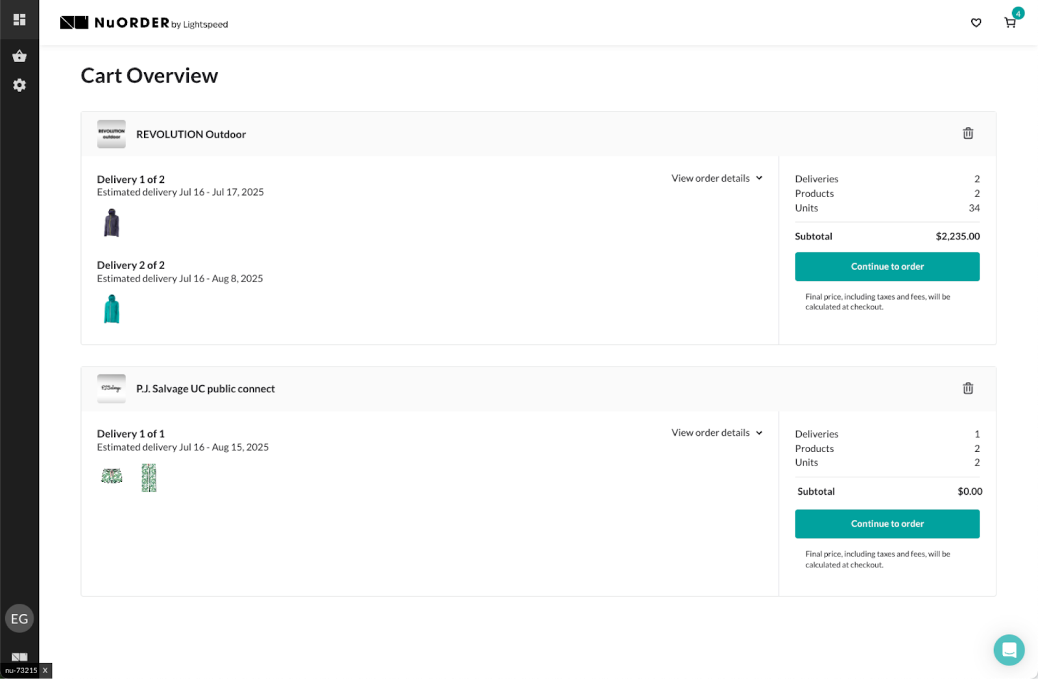Delete the REVOLUTION Outdoor order with trash icon
The width and height of the screenshot is (1038, 679).
point(967,133)
